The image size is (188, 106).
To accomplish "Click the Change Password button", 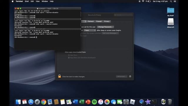I will tap(105, 27).
